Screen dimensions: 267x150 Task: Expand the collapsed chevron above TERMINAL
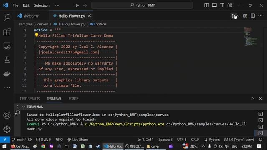(x=18, y=107)
